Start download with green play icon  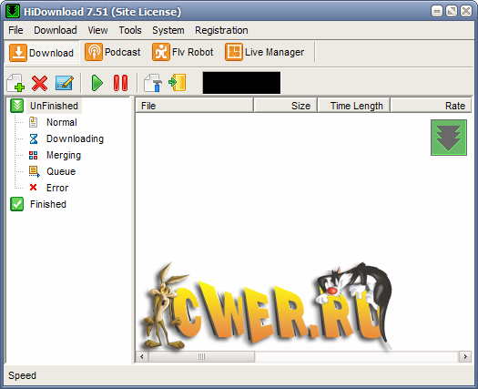coord(97,83)
